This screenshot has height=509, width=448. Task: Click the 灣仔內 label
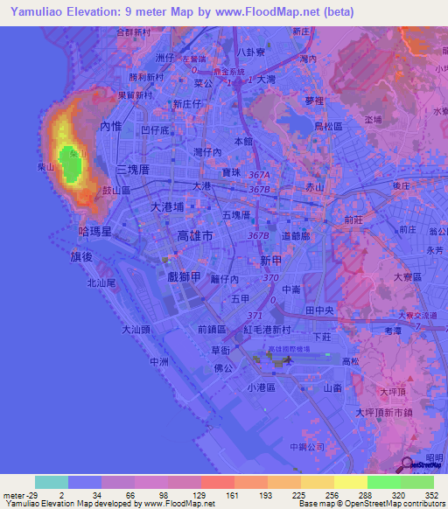207,152
